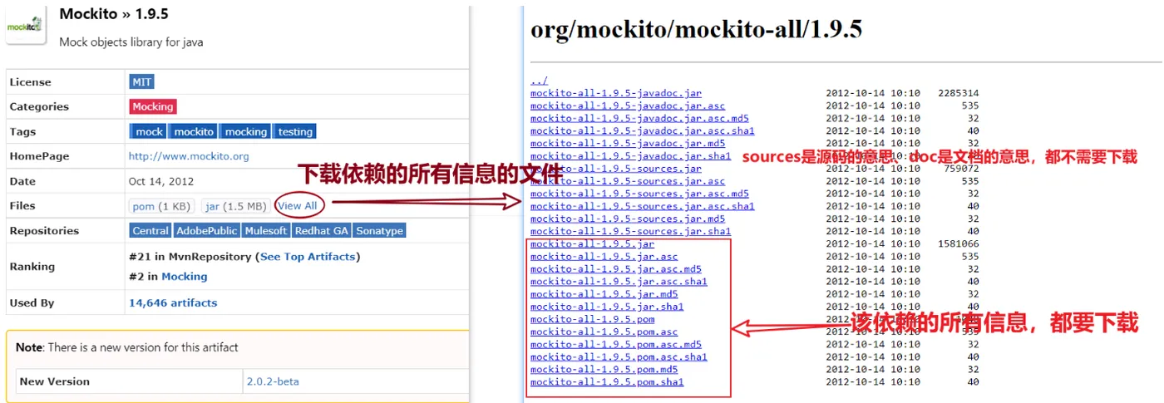Open mockito-all-1.9.5-javadoc.jar.asc.sha1 link

tap(643, 130)
